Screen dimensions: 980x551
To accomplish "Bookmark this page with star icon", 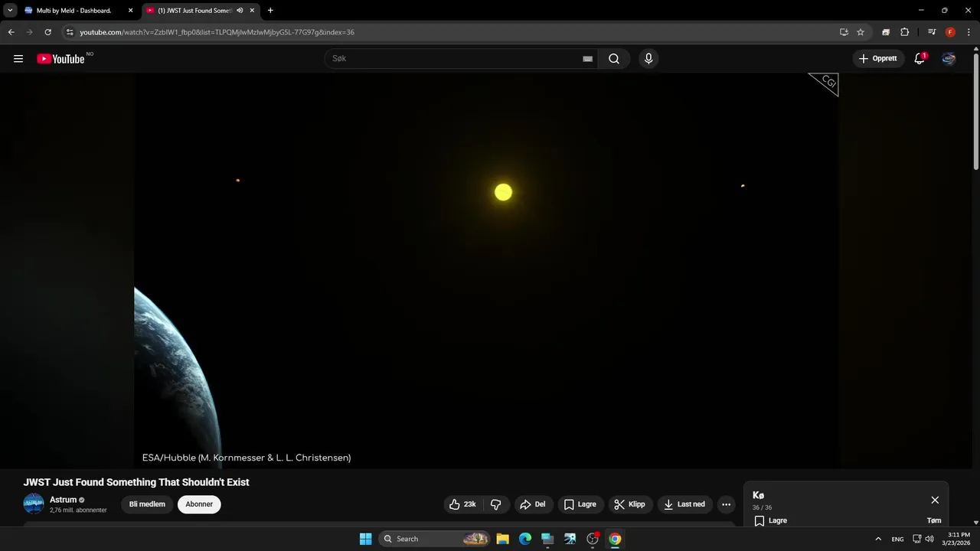I will pos(861,32).
